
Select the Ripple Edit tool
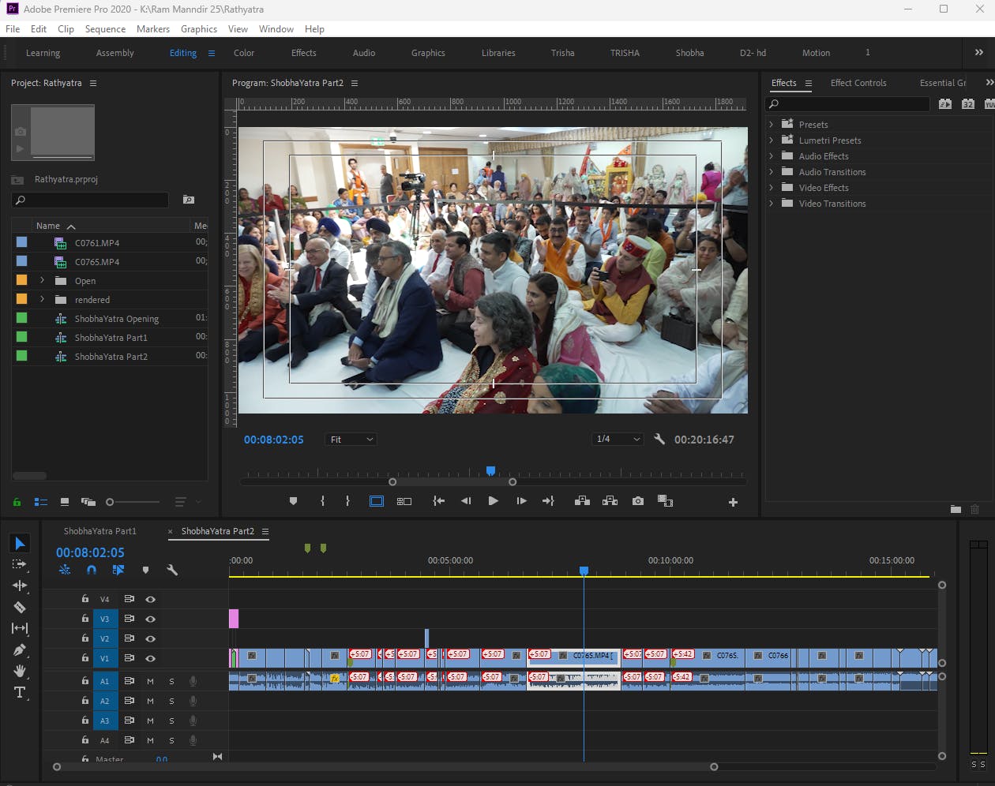20,586
